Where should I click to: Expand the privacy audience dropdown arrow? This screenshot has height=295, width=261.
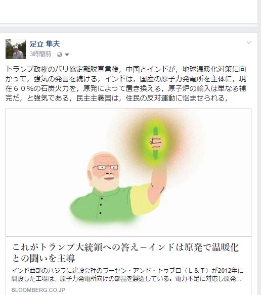67,55
